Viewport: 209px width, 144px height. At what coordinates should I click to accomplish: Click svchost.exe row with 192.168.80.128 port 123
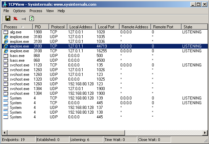tap(105, 84)
